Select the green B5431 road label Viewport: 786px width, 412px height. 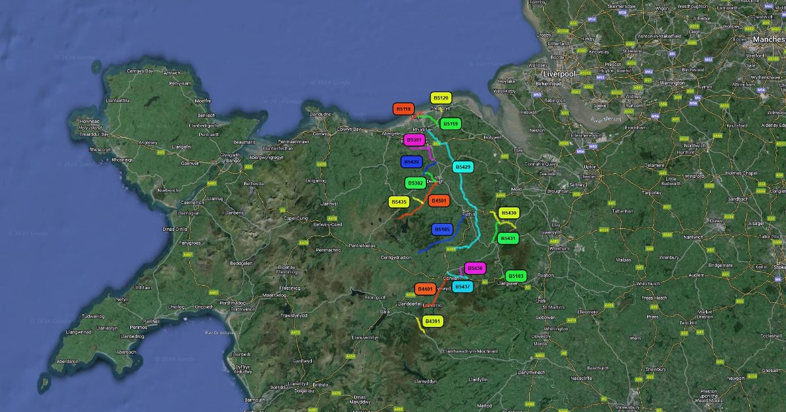(x=508, y=239)
